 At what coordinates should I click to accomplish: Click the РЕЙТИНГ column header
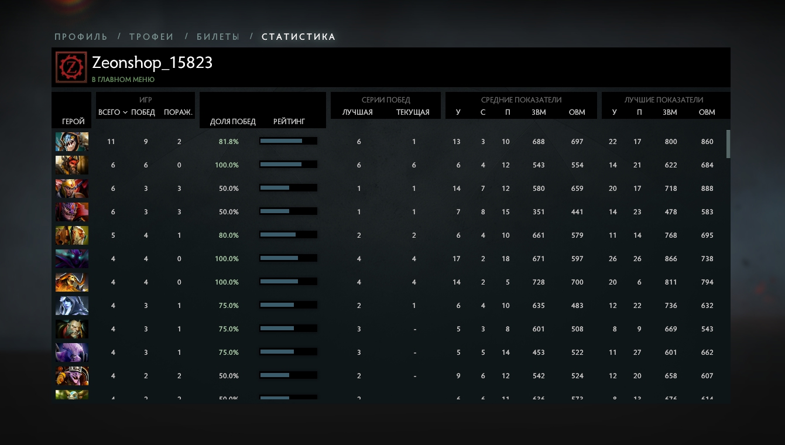tap(289, 122)
